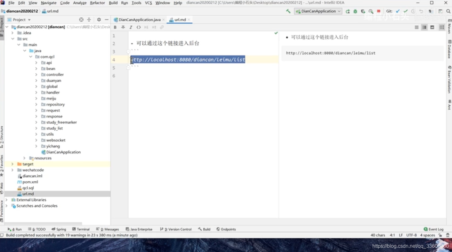Screen dimensions: 452x252
Task: Click the Build project hammer icon
Action: [x=288, y=11]
